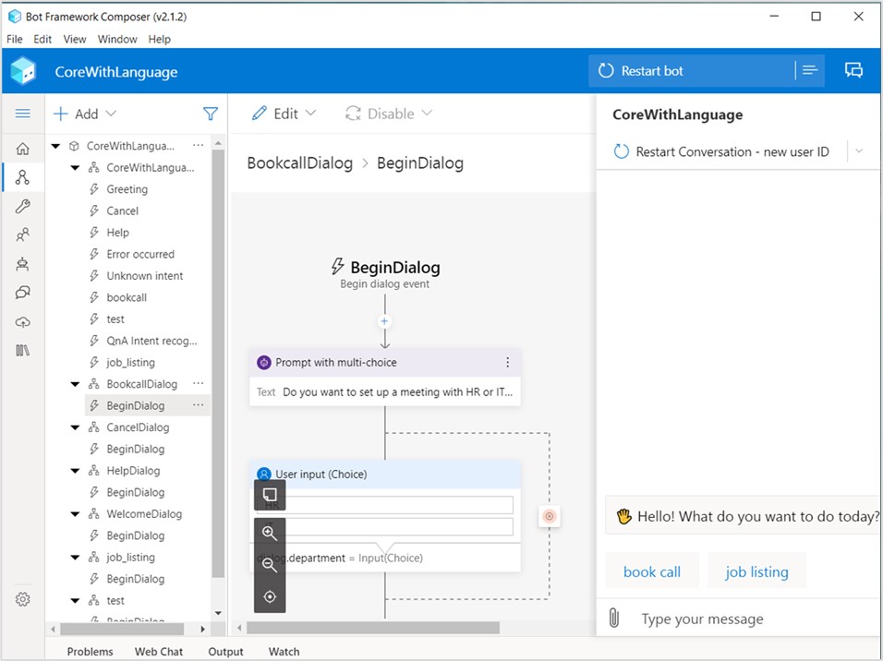Click the zoom in magnifier on canvas

270,533
